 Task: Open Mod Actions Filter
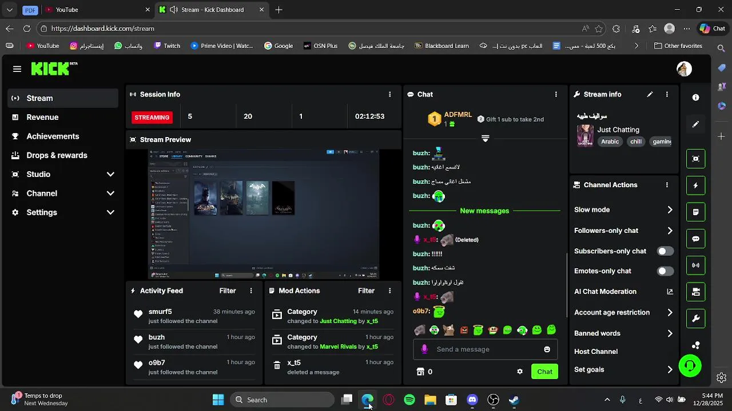(x=367, y=291)
